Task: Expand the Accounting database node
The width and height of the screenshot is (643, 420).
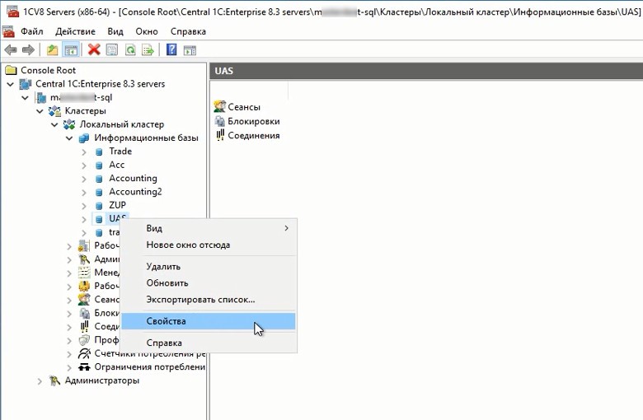Action: [84, 179]
